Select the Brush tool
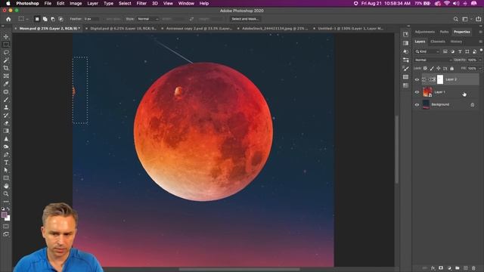484x272 pixels. tap(6, 100)
